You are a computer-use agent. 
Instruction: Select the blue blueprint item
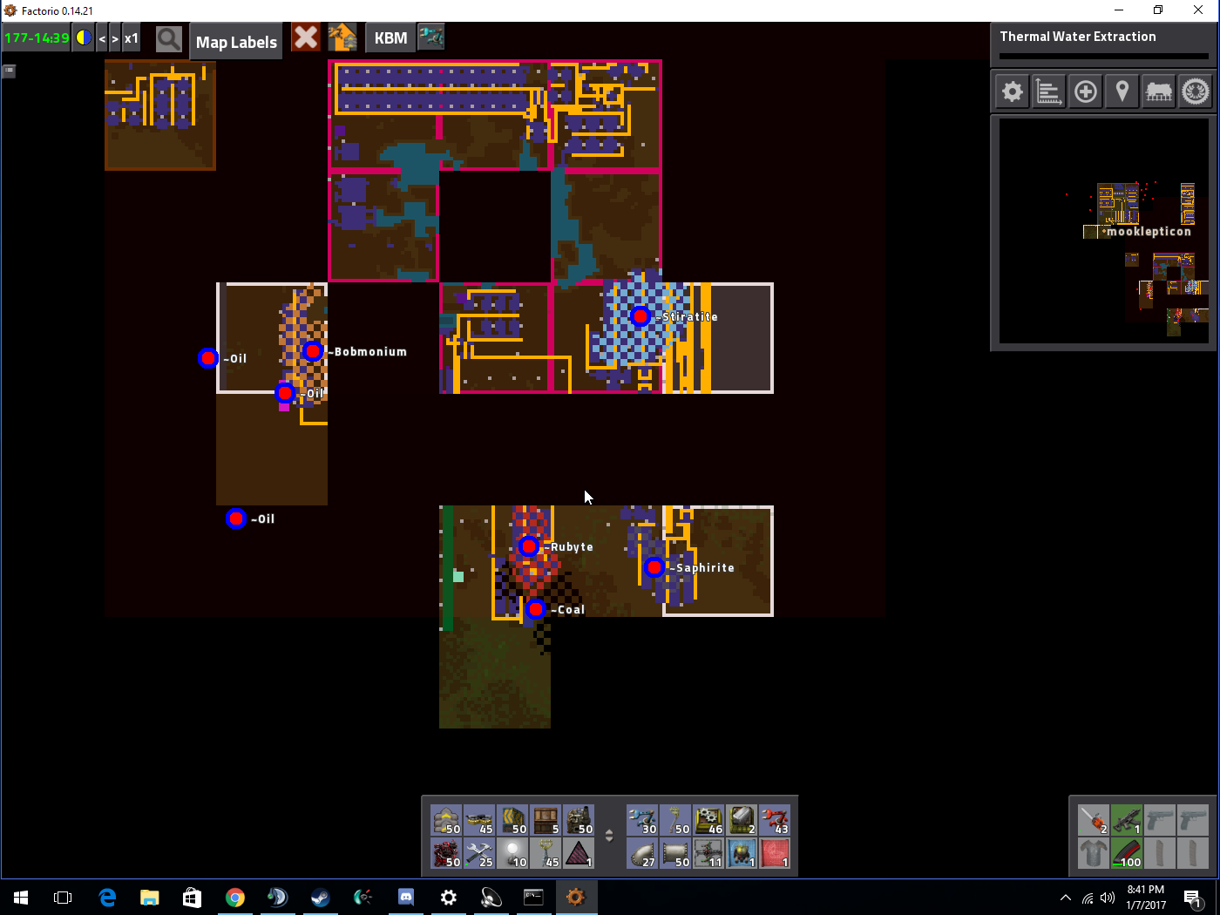coord(742,853)
